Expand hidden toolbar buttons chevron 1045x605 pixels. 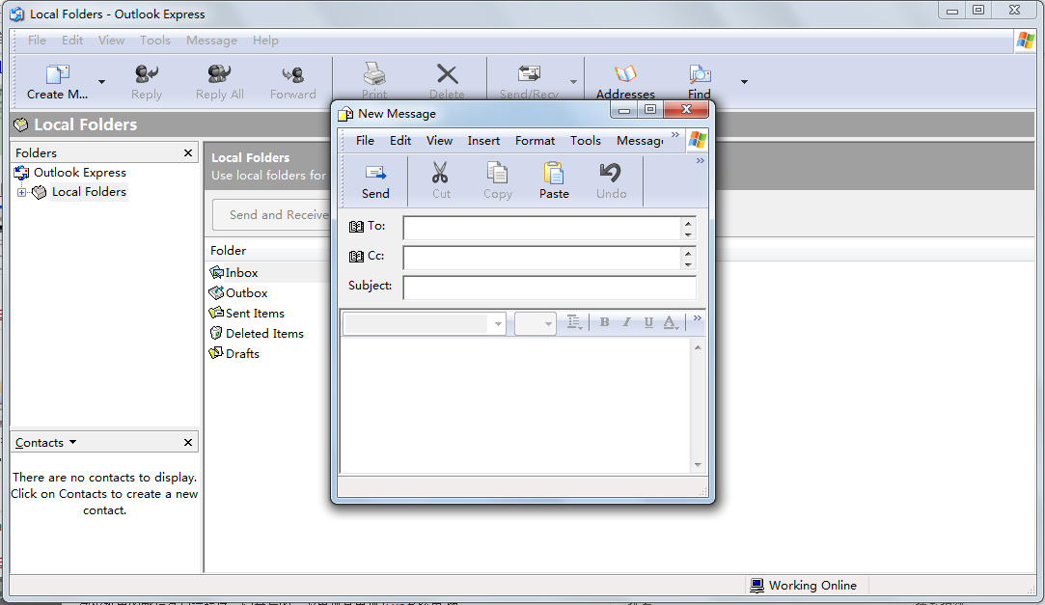click(700, 161)
